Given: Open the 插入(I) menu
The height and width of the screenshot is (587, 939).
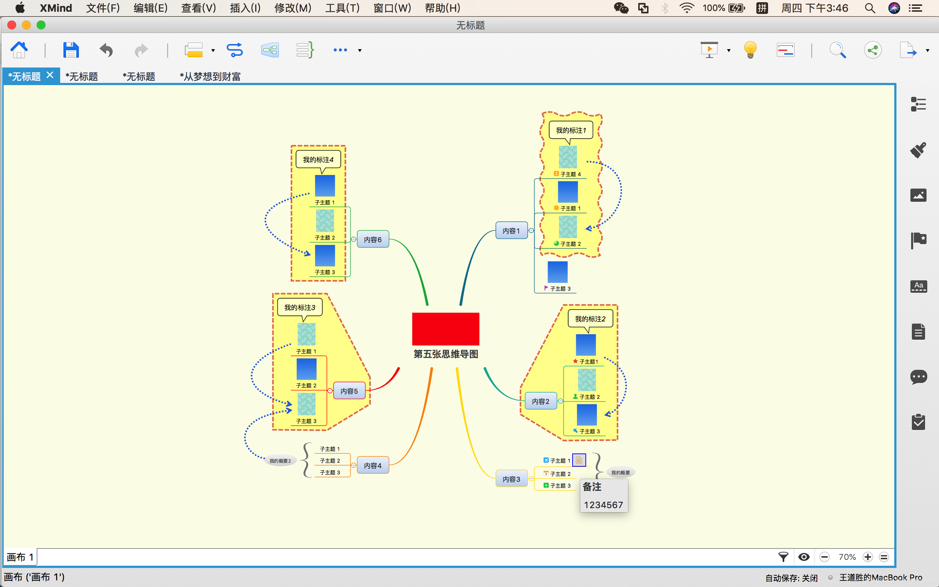Looking at the screenshot, I should pyautogui.click(x=245, y=8).
